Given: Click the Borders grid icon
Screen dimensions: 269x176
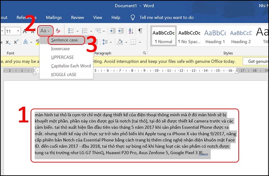Looking at the screenshot, I should point(133,42).
